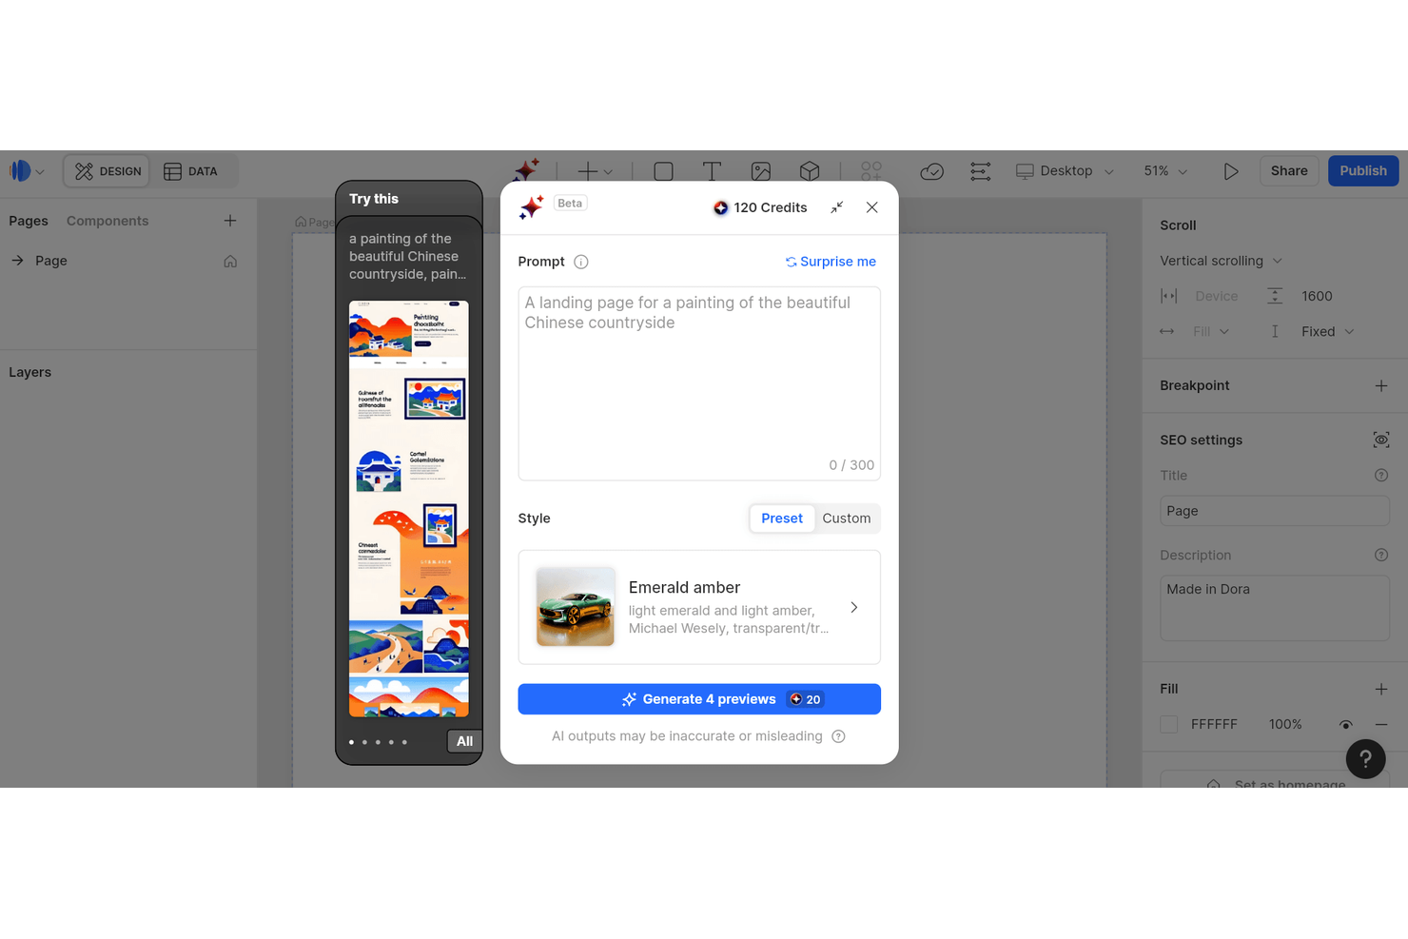The image size is (1408, 939).
Task: Click the Generate 4 previews button
Action: [699, 698]
